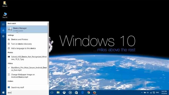This screenshot has width=169, height=95.
Task: Open the Start menu Windows button
Action: (x=3, y=93)
